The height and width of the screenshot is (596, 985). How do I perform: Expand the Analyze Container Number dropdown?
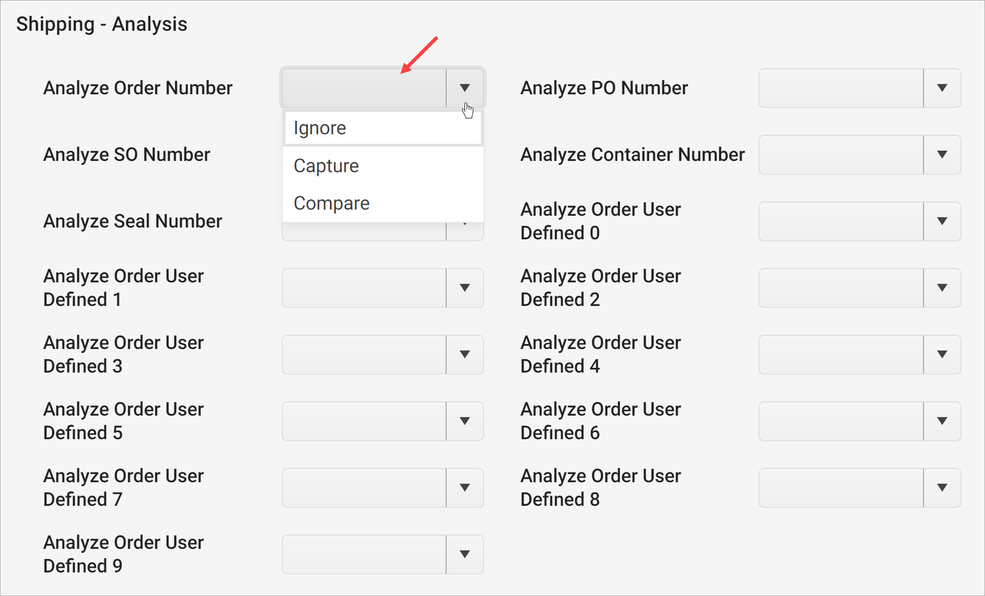tap(942, 154)
